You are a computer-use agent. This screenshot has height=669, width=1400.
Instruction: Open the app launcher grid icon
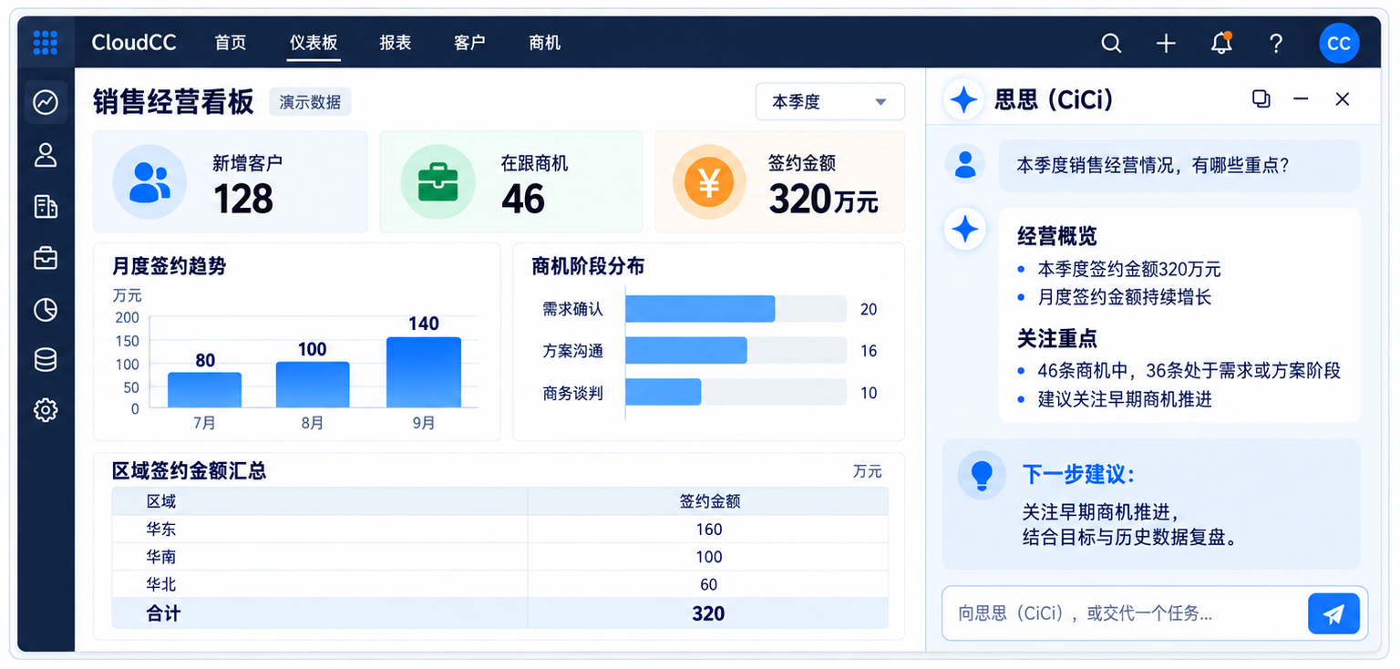click(45, 42)
